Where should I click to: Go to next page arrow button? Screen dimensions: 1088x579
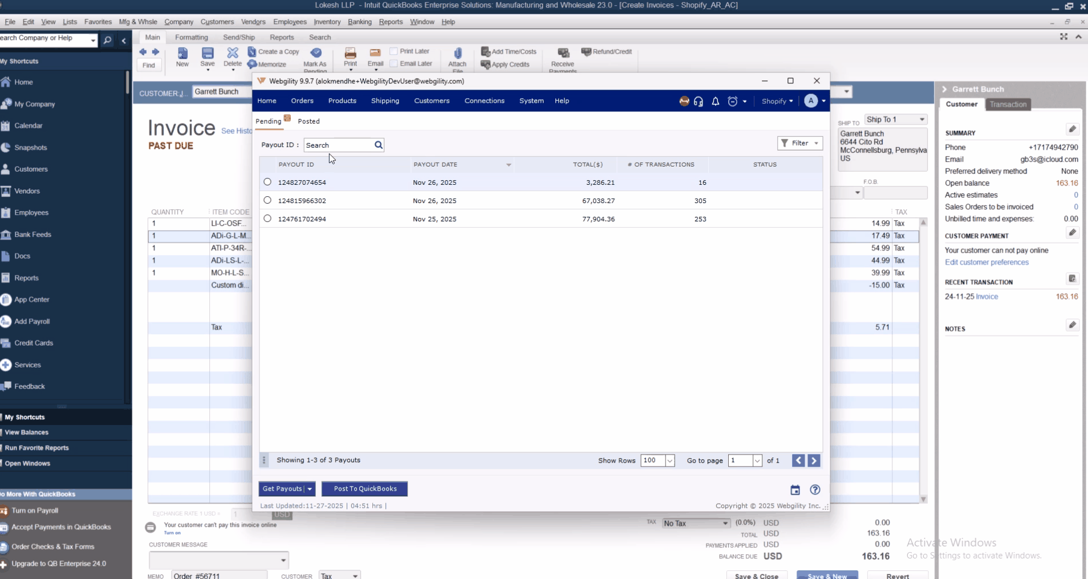point(814,461)
